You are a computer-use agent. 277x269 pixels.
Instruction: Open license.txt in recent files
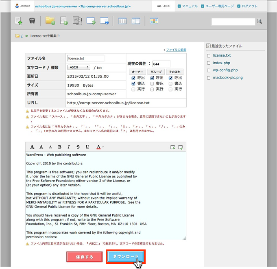pos(222,55)
